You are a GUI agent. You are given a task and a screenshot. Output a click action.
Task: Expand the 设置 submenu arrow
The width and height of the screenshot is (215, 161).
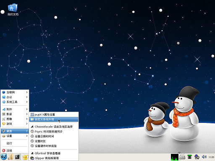pos(27,136)
